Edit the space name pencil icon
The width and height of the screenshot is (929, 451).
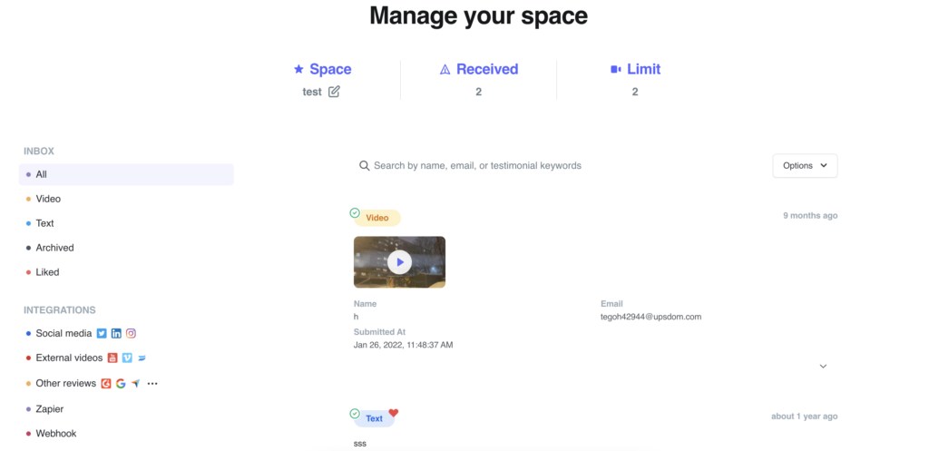[334, 92]
